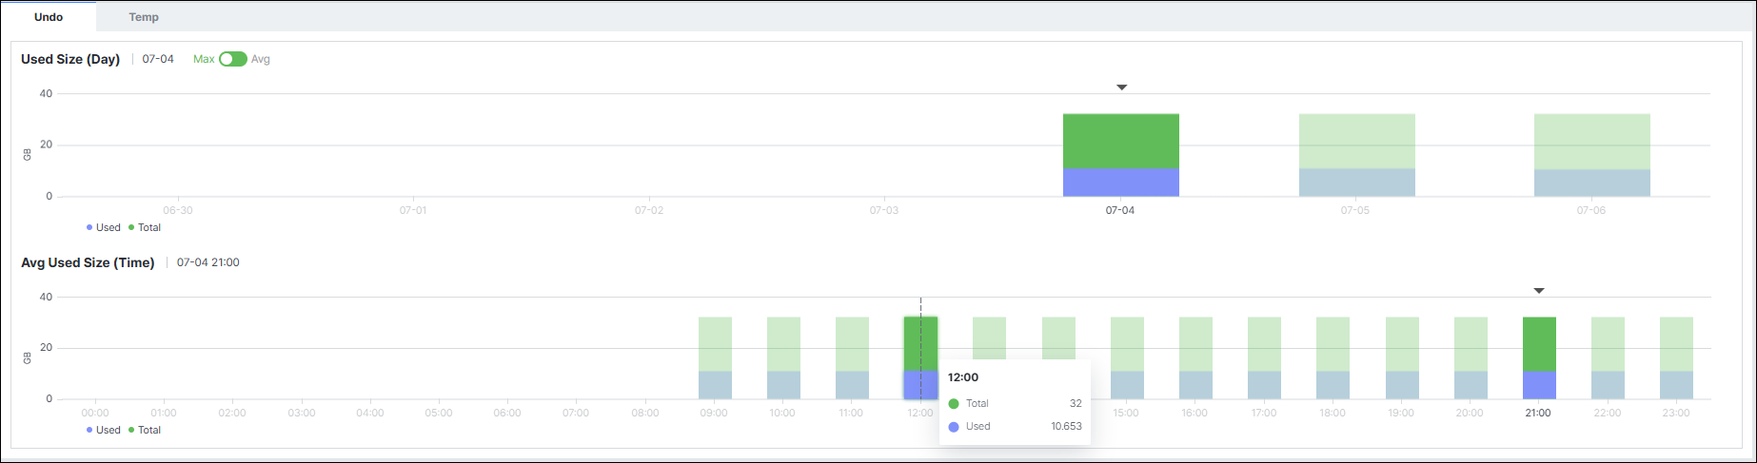The width and height of the screenshot is (1757, 463).
Task: Click the selection marker above the 07-04 bar
Action: pos(1121,87)
